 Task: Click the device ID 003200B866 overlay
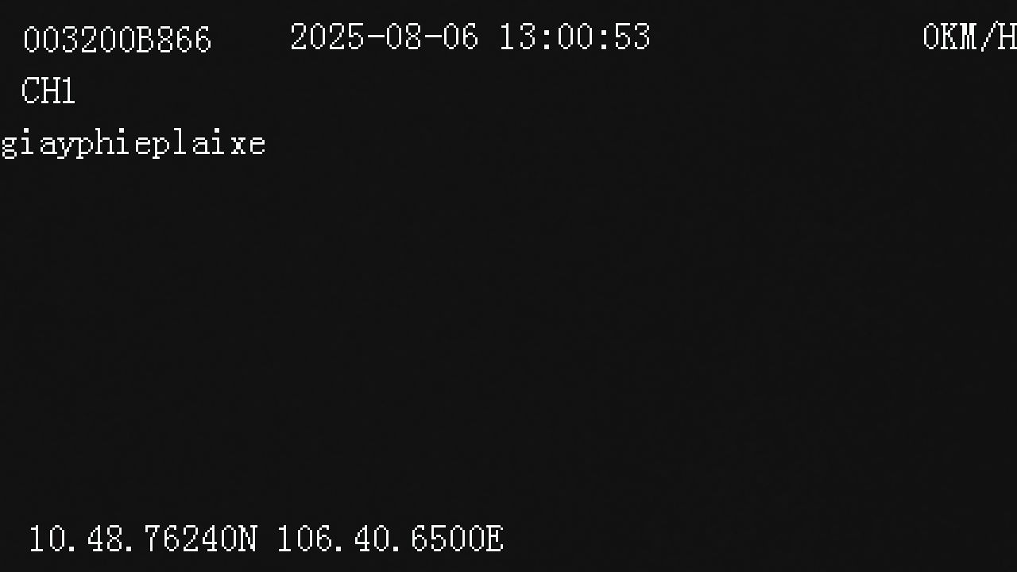click(118, 40)
